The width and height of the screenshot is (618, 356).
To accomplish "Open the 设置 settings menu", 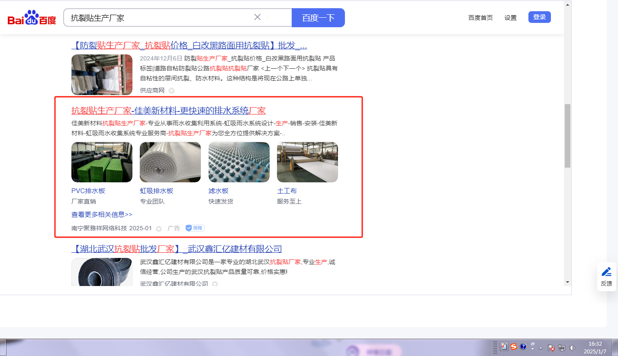I will (x=511, y=18).
